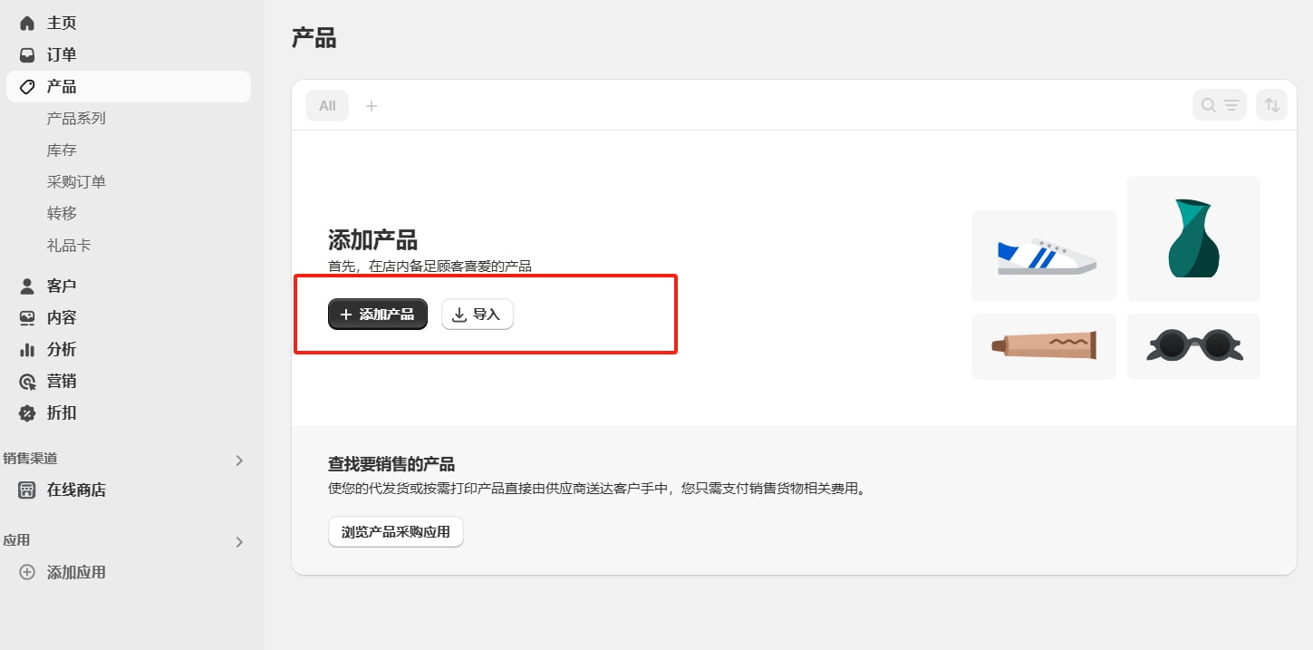Open the 客户 customers icon
1313x650 pixels.
coord(26,285)
